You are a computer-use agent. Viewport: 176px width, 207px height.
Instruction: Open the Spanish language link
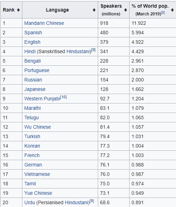point(33,33)
